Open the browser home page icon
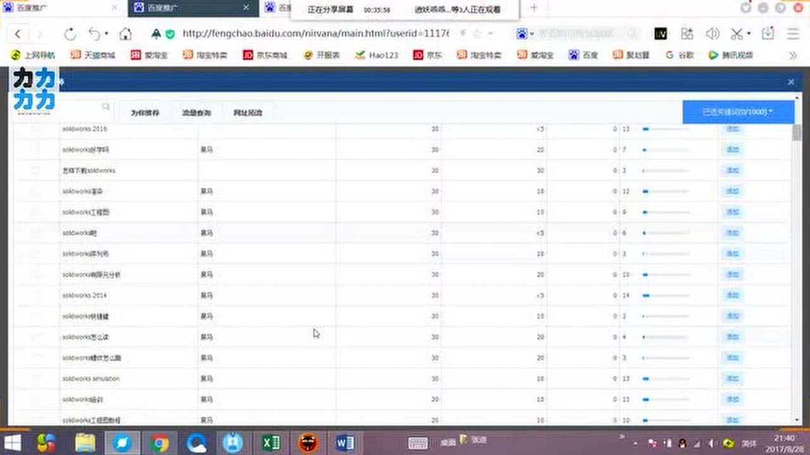810x455 pixels. 126,33
